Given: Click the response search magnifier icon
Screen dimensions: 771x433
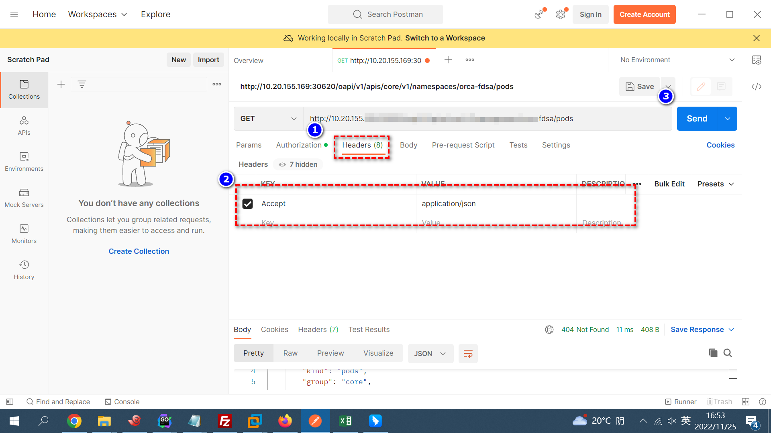Looking at the screenshot, I should tap(728, 353).
